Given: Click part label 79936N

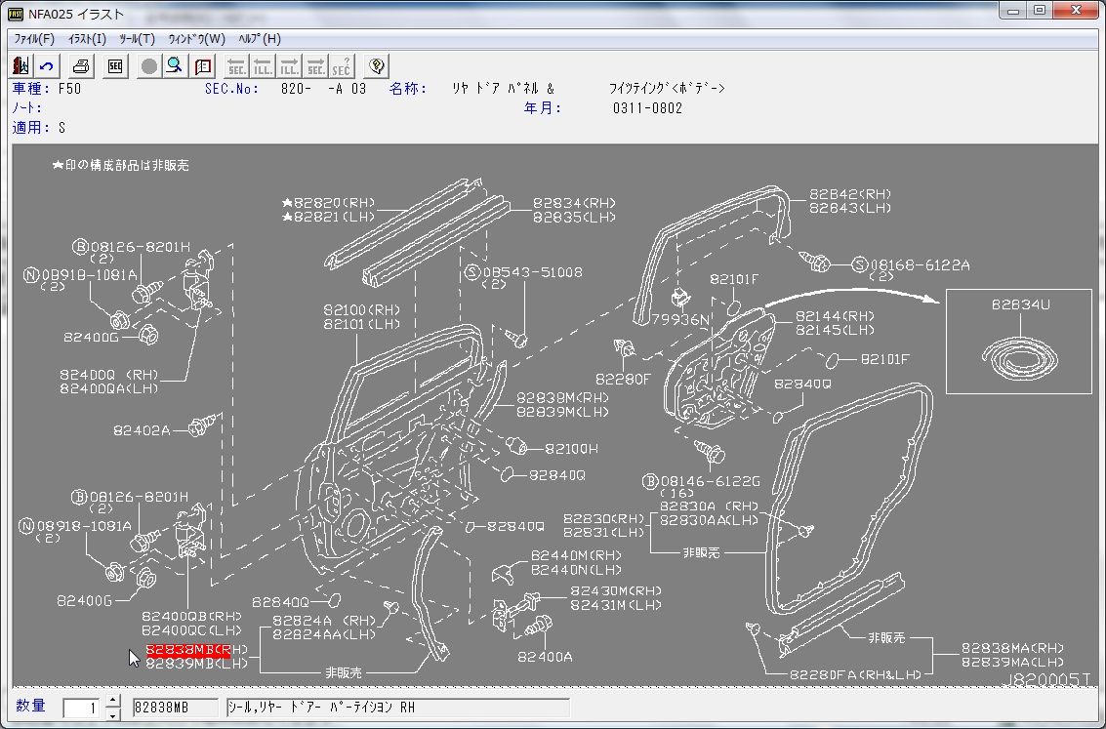Looking at the screenshot, I should (680, 319).
